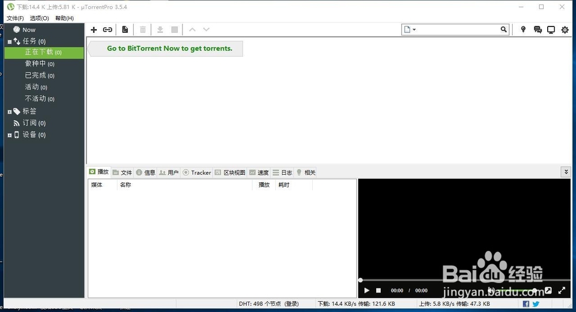Image resolution: width=576 pixels, height=312 pixels.
Task: Collapse the 任务 tree node
Action: pos(10,42)
